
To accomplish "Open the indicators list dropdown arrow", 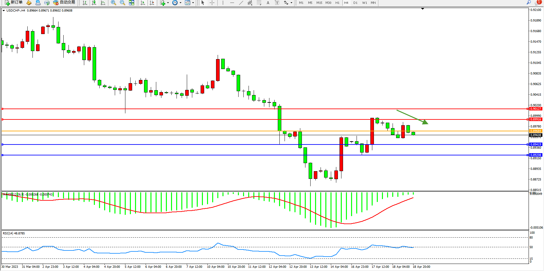I will click(x=168, y=3).
